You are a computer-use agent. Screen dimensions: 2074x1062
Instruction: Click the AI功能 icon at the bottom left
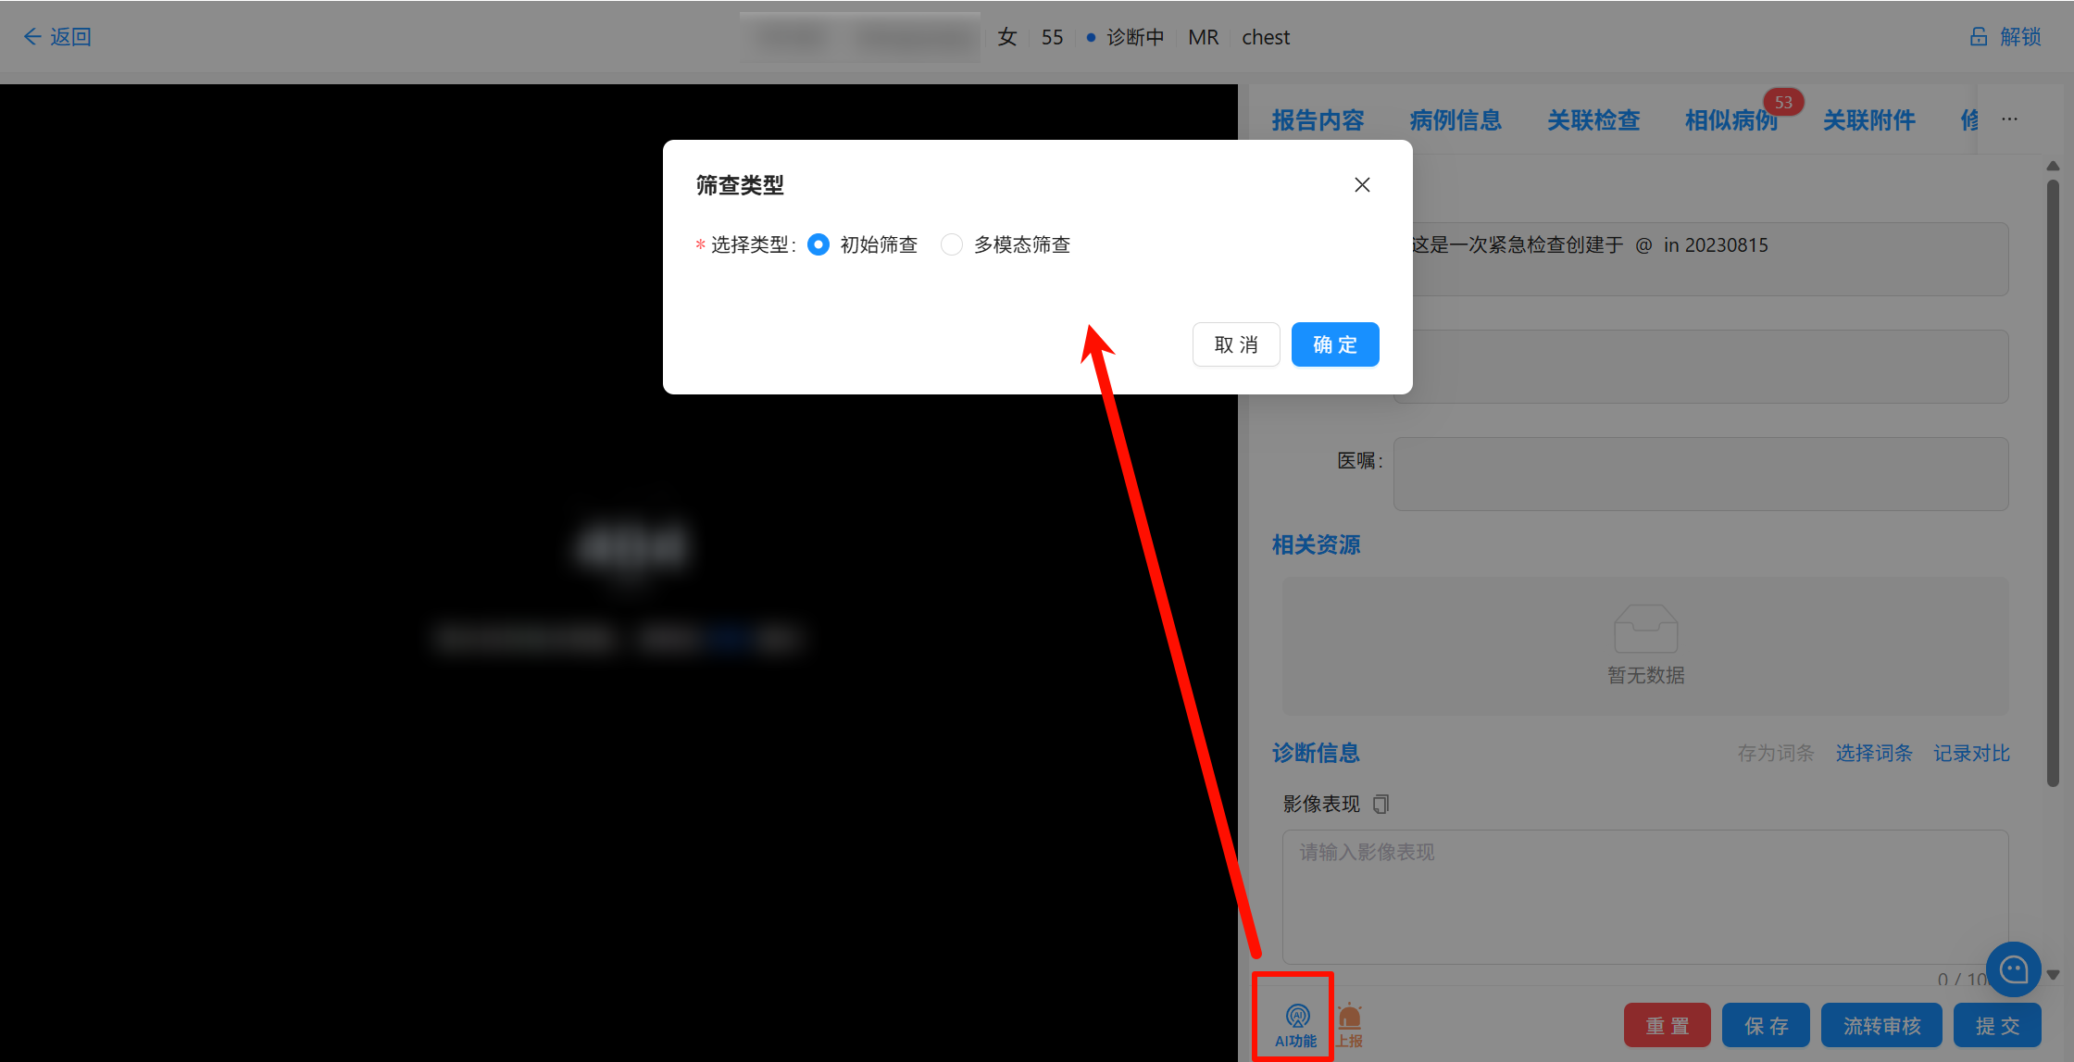coord(1295,1017)
